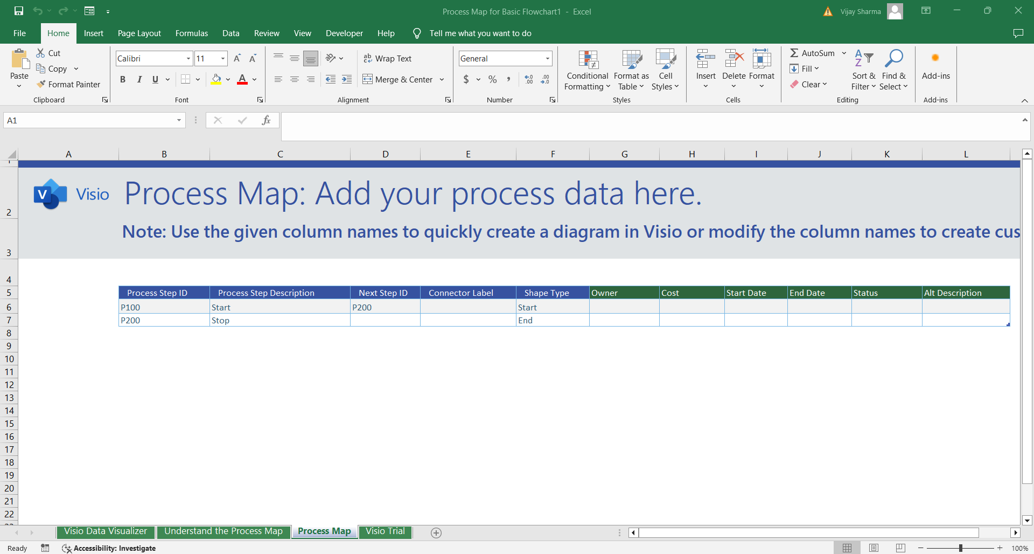Open the Clear dropdown
Screen dimensions: 1034x554
click(x=808, y=84)
